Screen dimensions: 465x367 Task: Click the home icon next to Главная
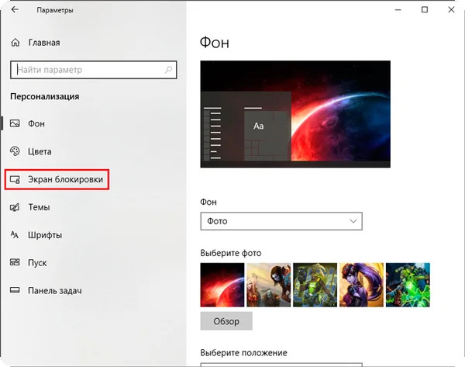(x=15, y=43)
